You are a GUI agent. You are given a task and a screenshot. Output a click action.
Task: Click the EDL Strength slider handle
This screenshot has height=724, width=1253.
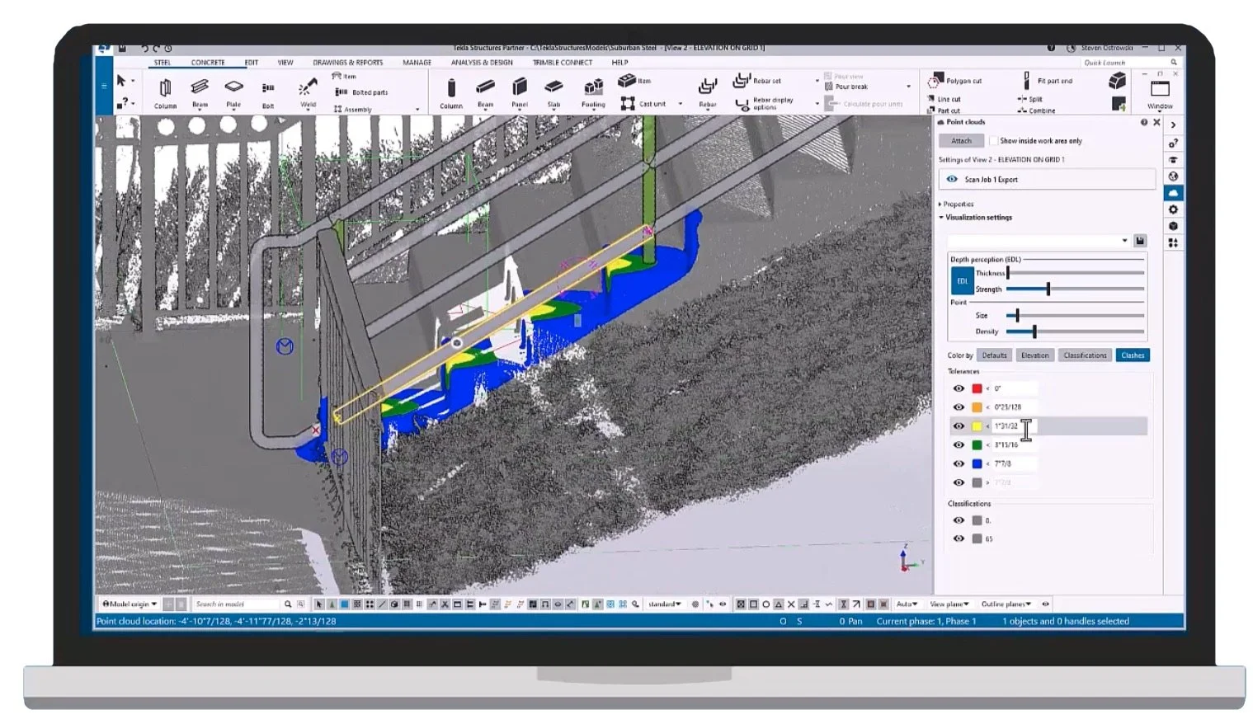1048,289
